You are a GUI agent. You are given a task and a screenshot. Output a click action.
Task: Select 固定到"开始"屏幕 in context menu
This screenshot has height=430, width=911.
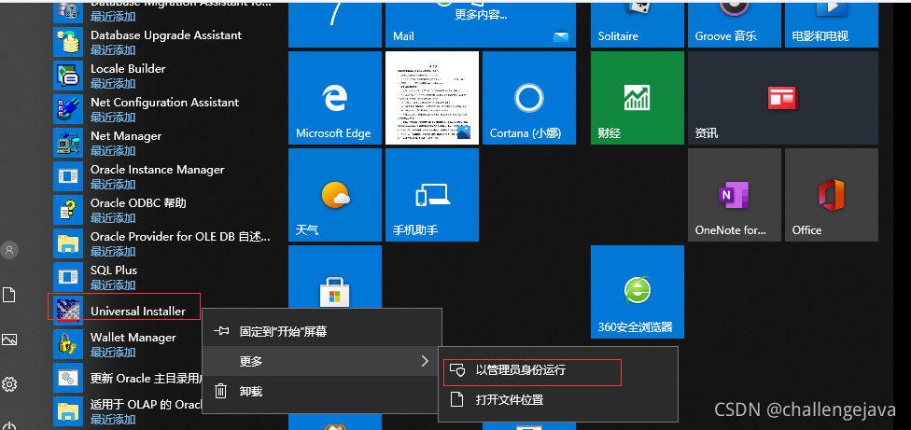[x=322, y=331]
